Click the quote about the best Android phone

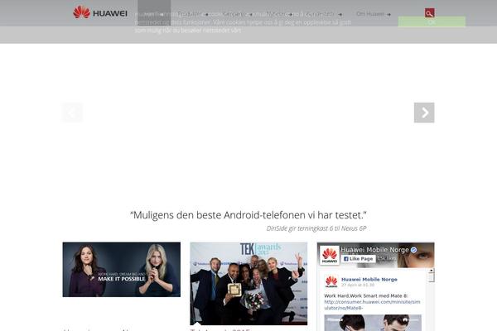(248, 215)
